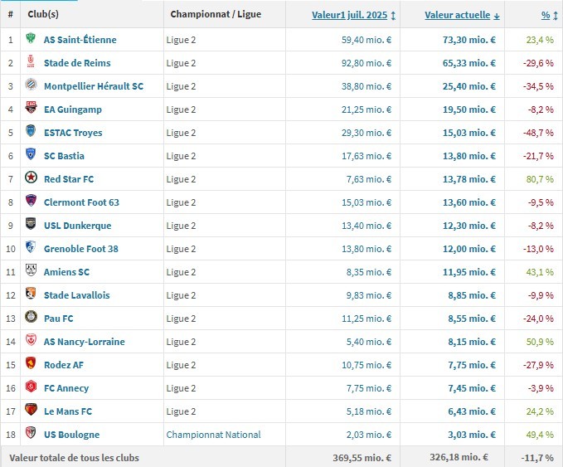This screenshot has width=563, height=467.
Task: Click current value 6,43 mio. €
Action: tap(472, 411)
